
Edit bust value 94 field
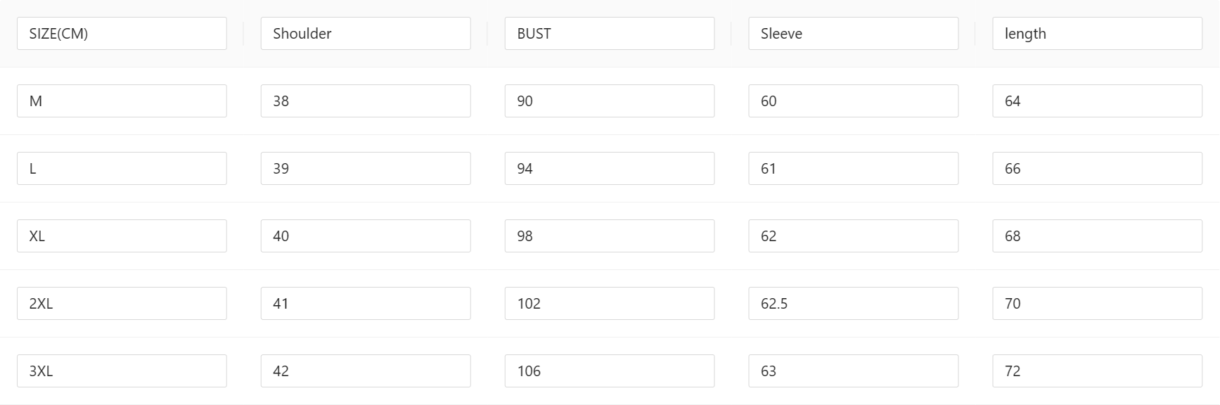(x=610, y=169)
